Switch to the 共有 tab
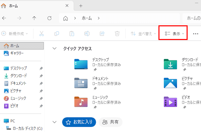This screenshot has width=201, height=132. pos(111,122)
